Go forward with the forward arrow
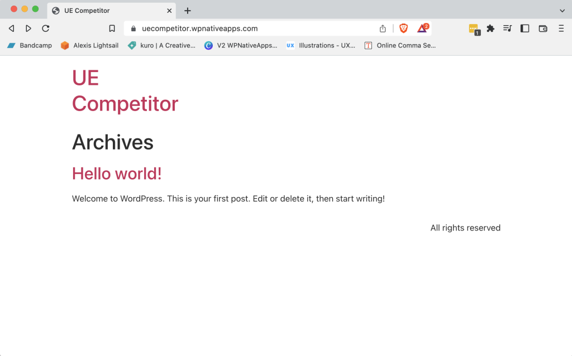 coord(28,28)
